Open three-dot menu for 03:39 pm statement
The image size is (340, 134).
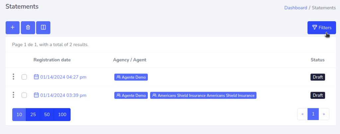[x=13, y=95]
